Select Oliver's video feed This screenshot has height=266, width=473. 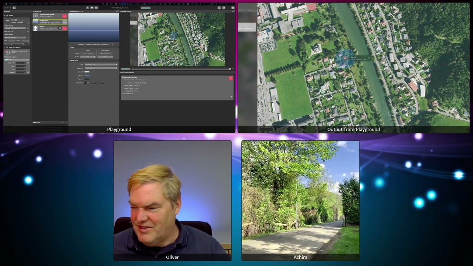173,201
